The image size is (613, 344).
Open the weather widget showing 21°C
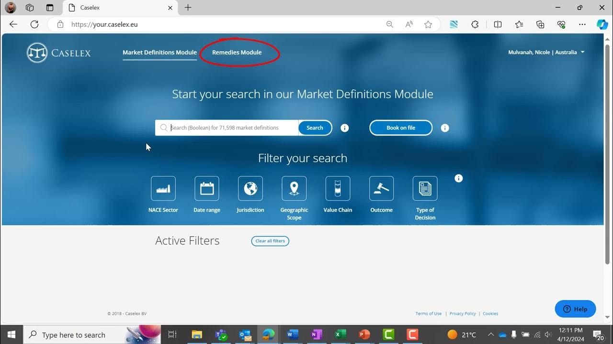[x=462, y=334]
